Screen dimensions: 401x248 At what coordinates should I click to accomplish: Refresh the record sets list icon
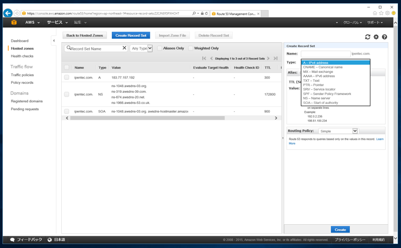pyautogui.click(x=368, y=37)
